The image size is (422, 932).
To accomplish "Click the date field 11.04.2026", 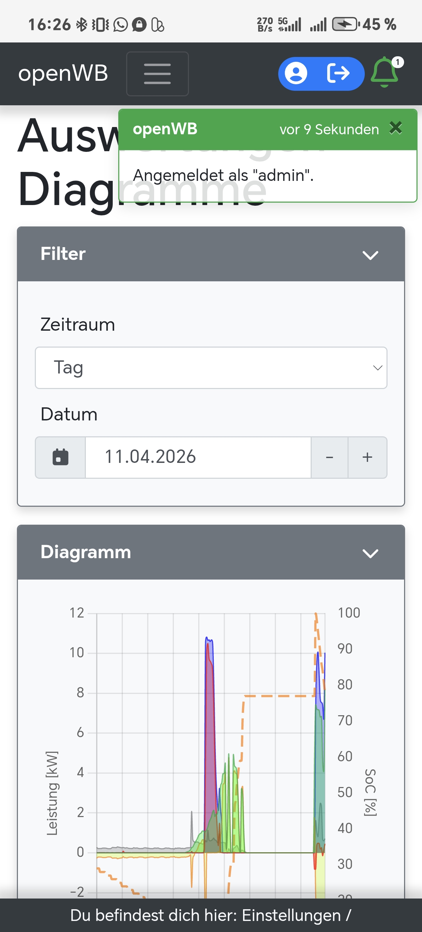I will click(198, 457).
